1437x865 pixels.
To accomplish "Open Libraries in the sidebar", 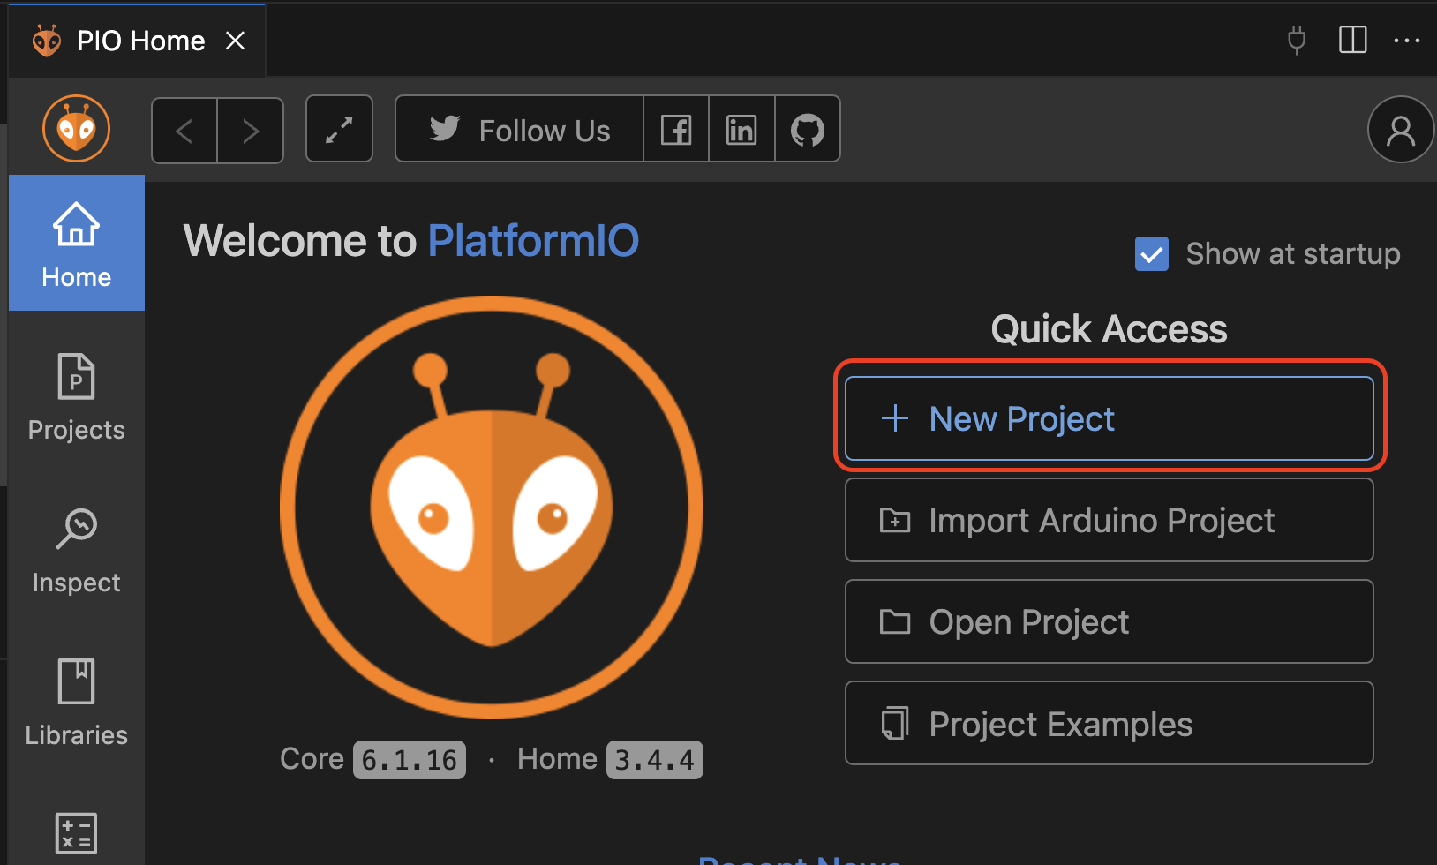I will pos(77,703).
